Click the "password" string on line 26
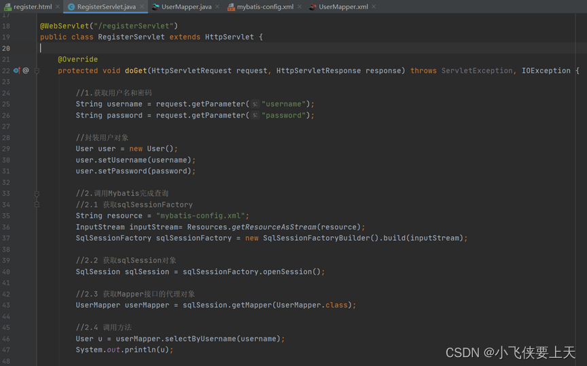 tap(284, 115)
